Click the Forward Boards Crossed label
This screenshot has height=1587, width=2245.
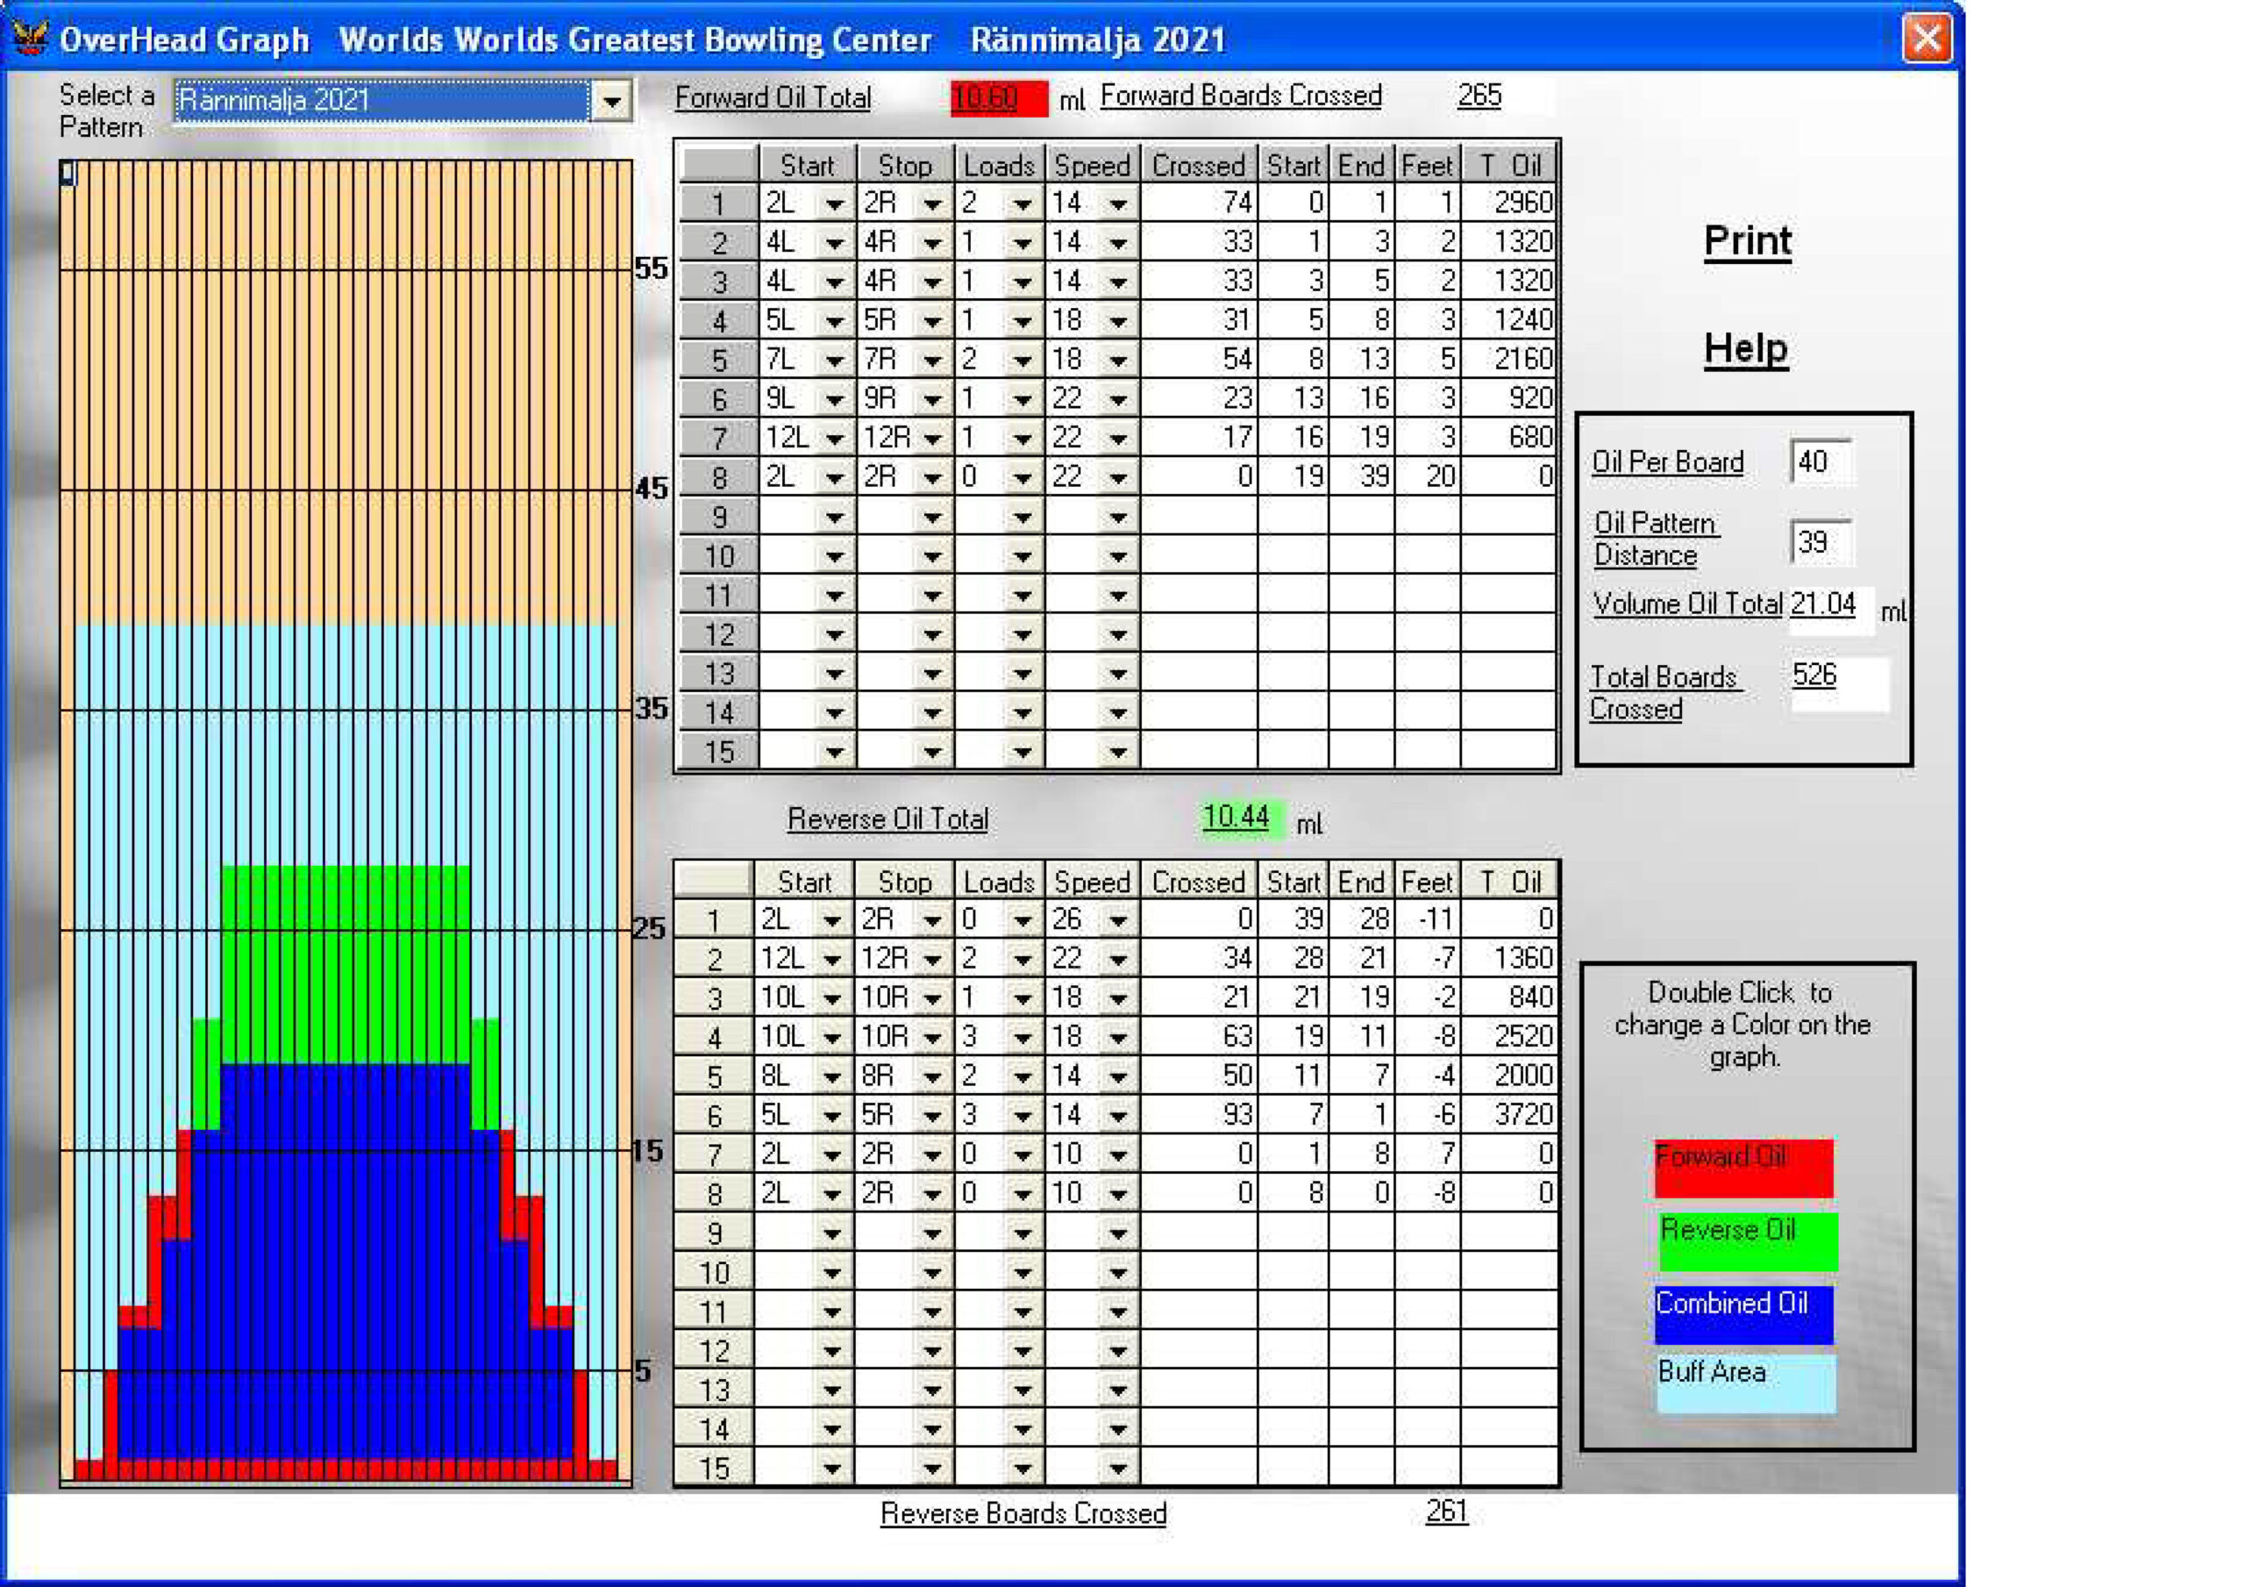(1241, 96)
